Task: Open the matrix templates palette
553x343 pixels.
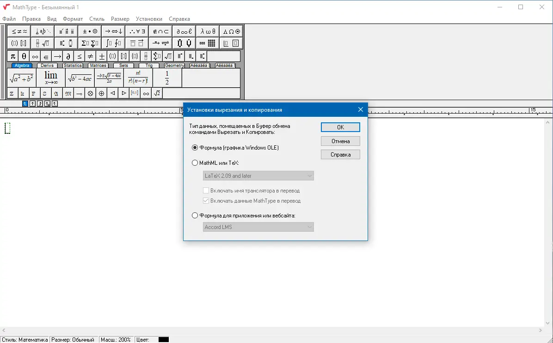Action: click(208, 43)
